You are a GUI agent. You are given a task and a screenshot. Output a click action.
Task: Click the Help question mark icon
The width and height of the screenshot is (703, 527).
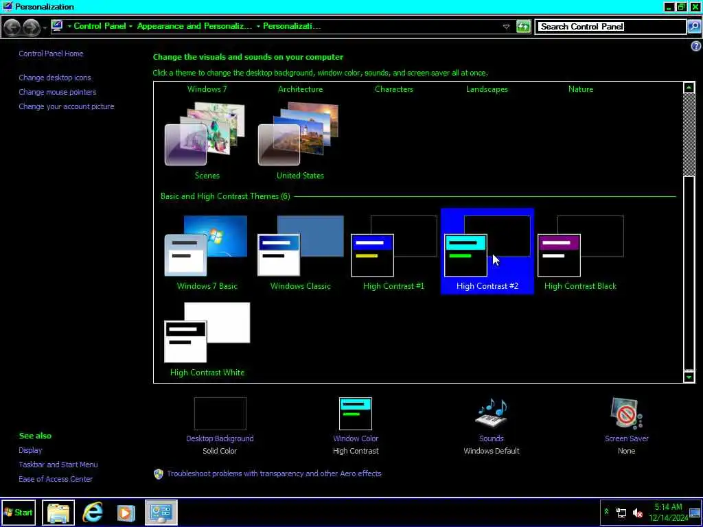click(696, 46)
